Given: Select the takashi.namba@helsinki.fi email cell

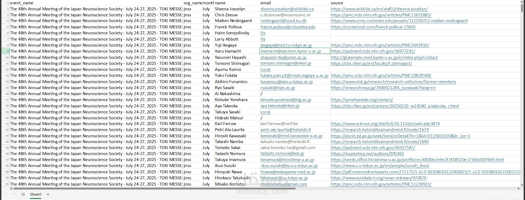Looking at the screenshot, I should [x=295, y=142].
